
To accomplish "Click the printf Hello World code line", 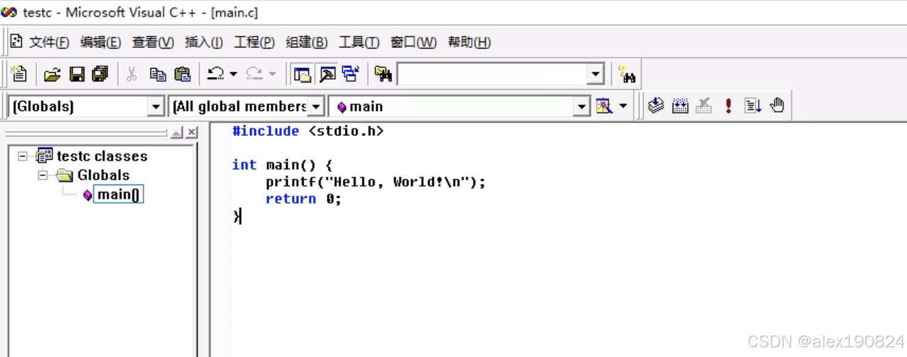I will pos(376,182).
